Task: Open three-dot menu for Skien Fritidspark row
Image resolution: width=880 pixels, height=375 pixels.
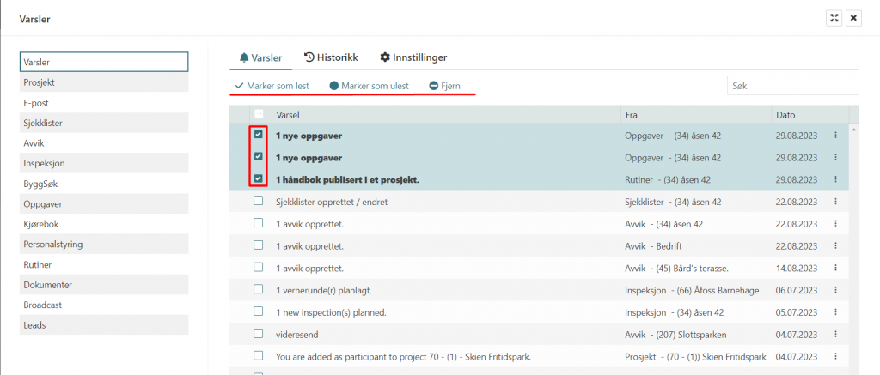Action: point(835,355)
